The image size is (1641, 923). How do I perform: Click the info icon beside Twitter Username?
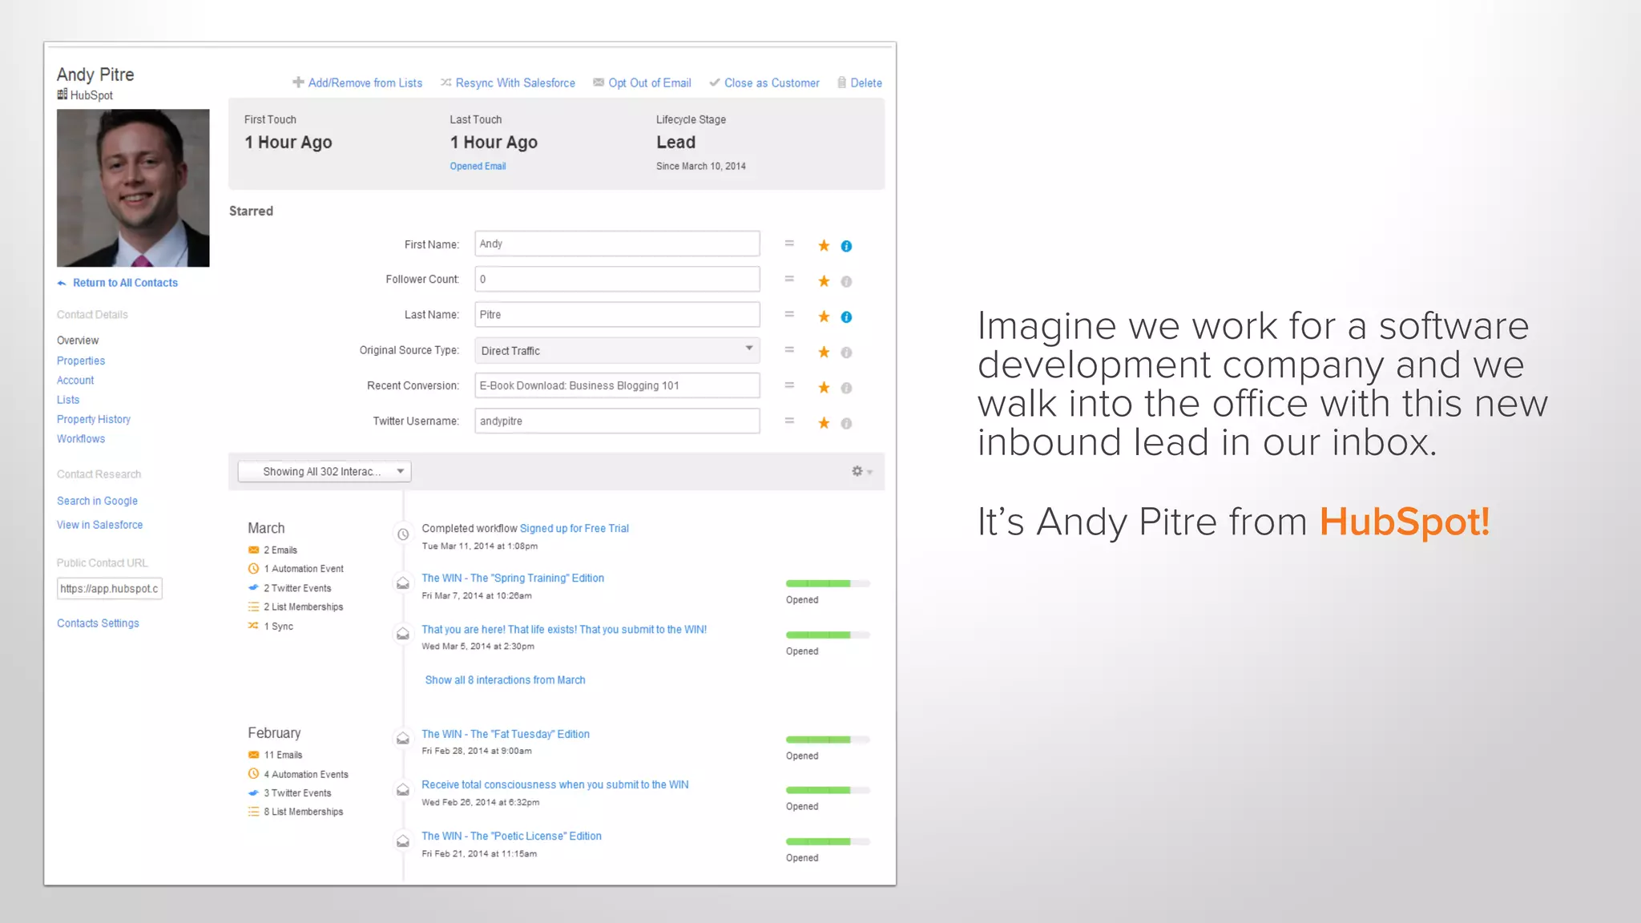tap(846, 423)
